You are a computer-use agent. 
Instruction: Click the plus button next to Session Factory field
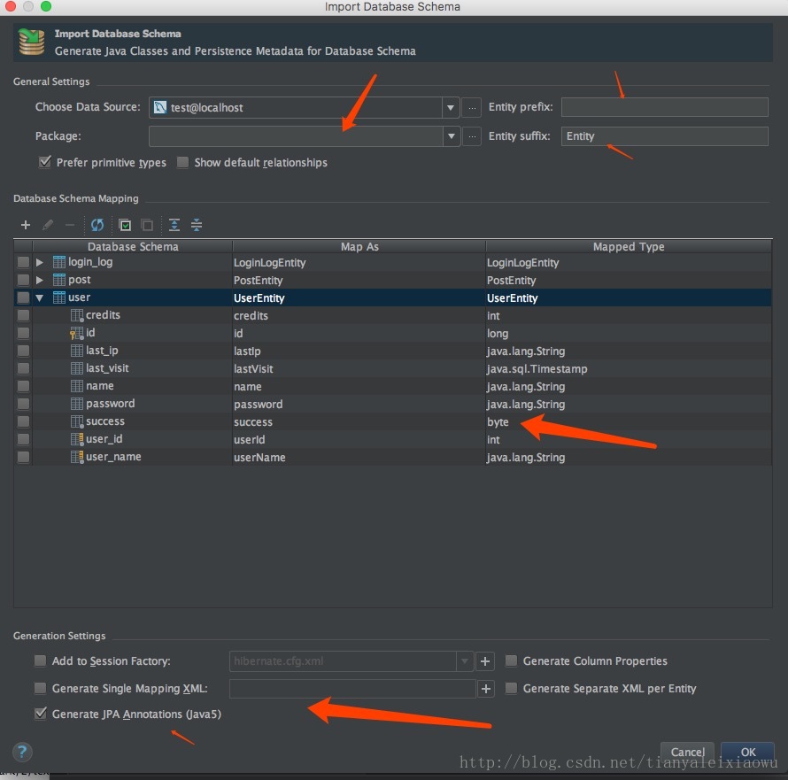pos(485,661)
